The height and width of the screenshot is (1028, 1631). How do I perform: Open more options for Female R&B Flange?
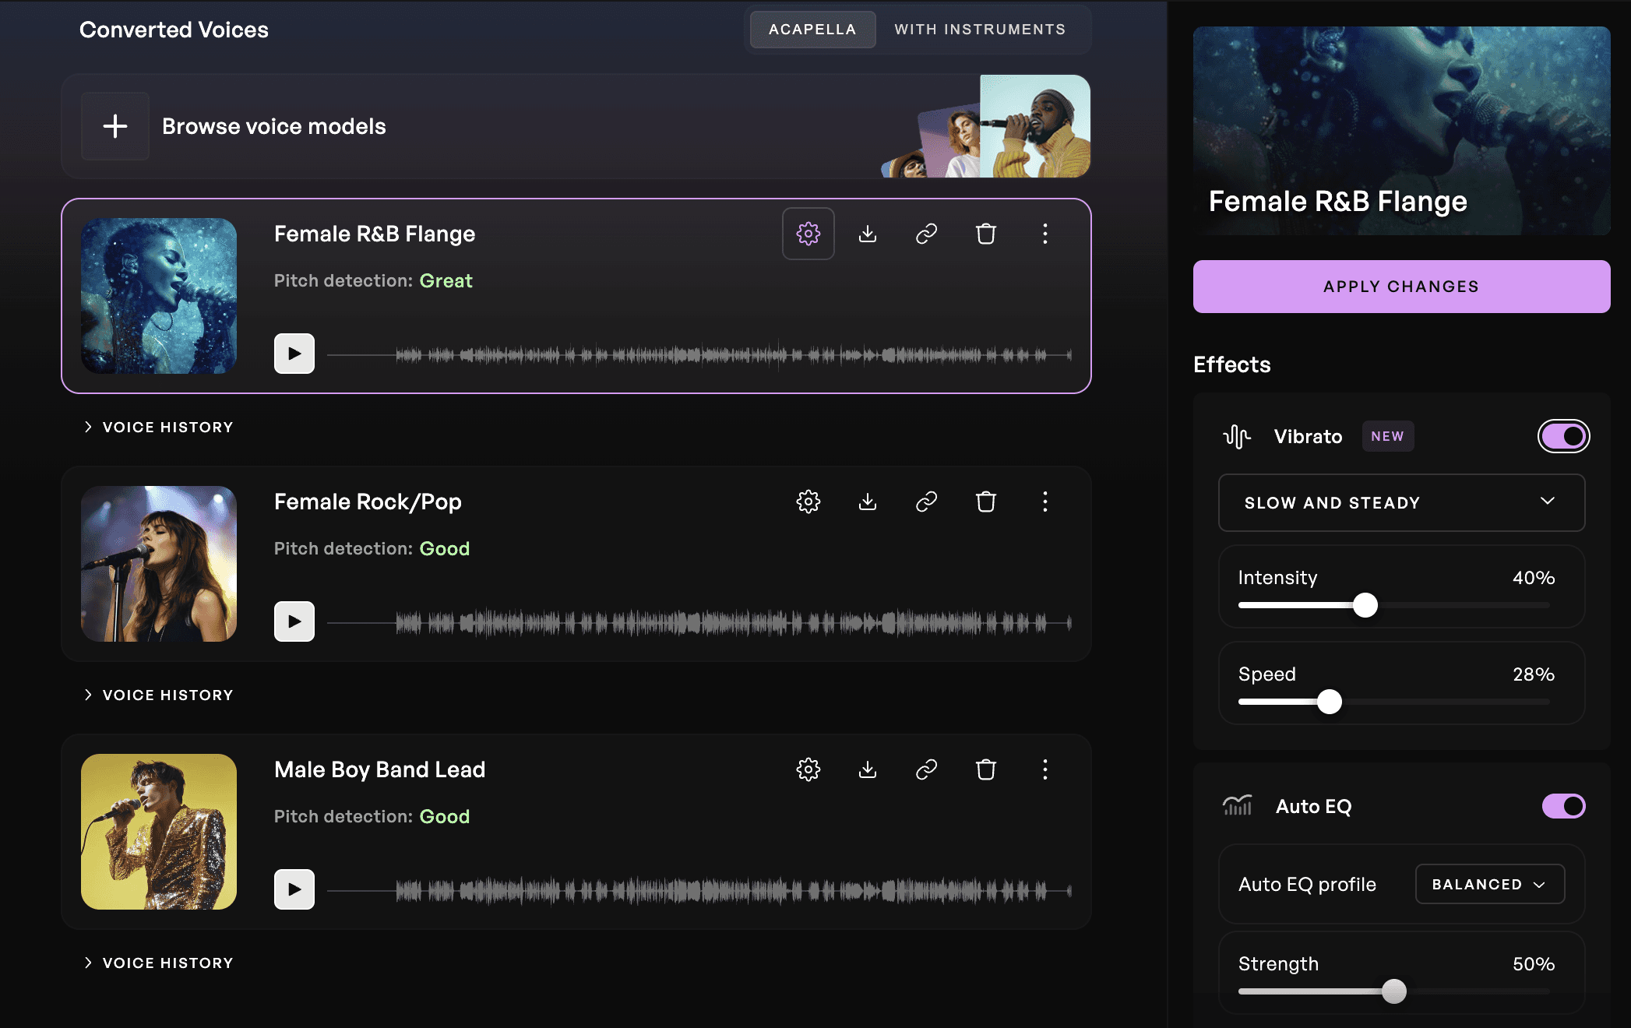click(x=1045, y=234)
